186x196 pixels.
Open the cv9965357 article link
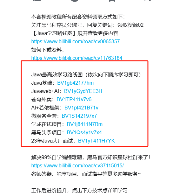click(x=76, y=41)
